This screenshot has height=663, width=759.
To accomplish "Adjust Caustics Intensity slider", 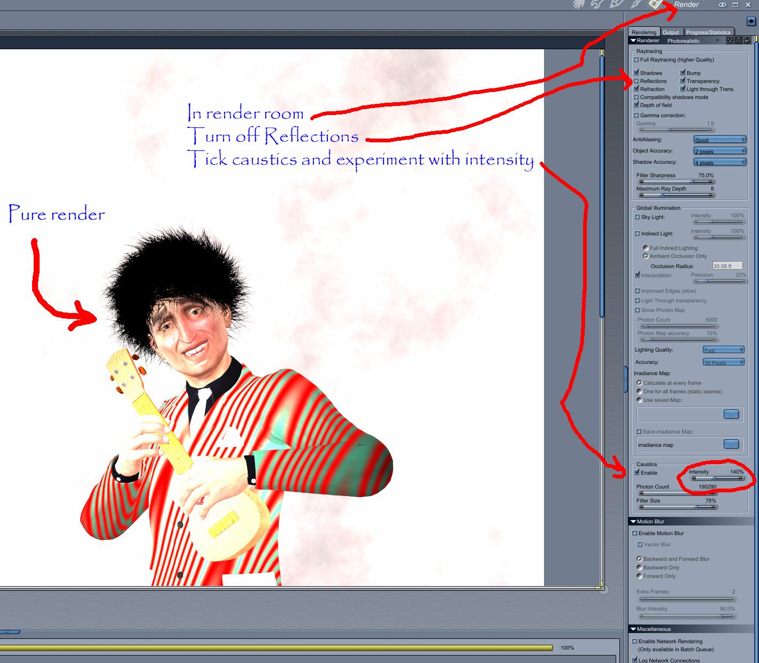I will 717,478.
